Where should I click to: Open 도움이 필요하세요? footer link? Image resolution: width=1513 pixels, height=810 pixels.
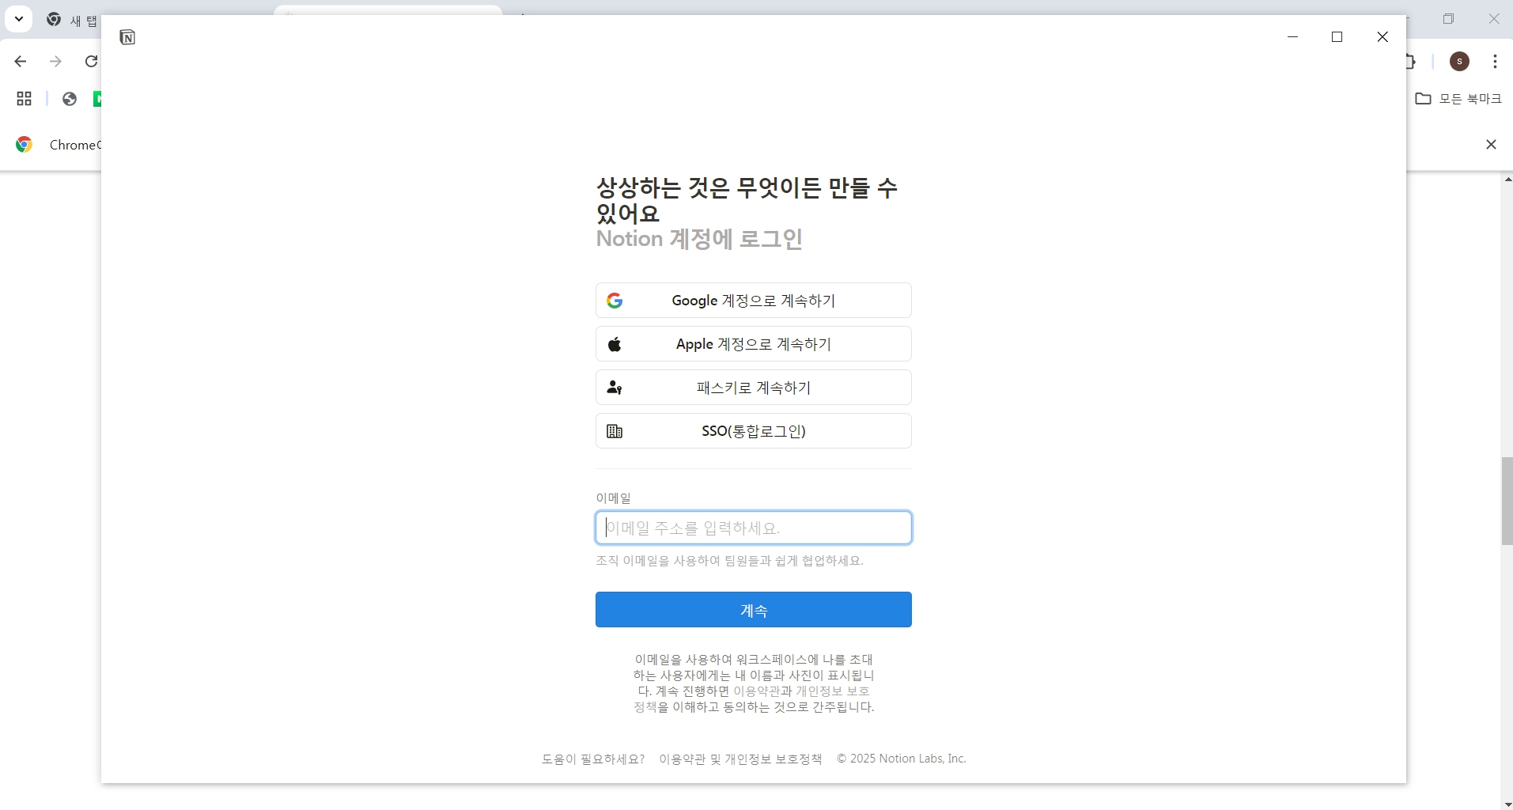point(592,759)
